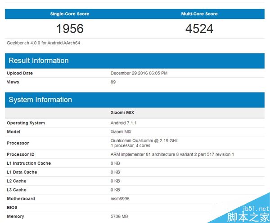Click the Processor ID label
The width and height of the screenshot is (270, 223).
tap(21, 154)
